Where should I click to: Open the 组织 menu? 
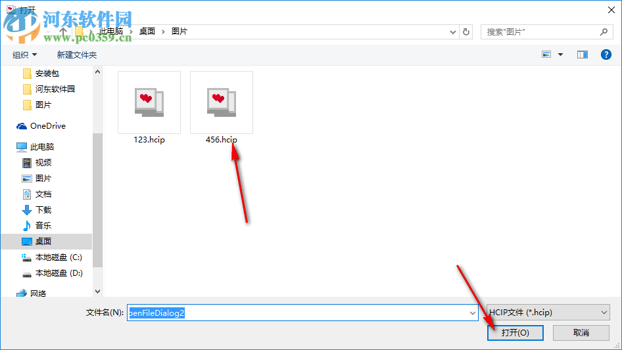[x=24, y=55]
